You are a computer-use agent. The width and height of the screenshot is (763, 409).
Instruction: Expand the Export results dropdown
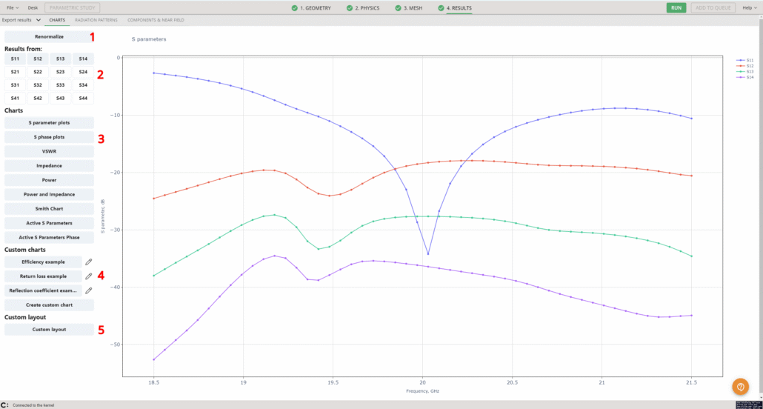[21, 20]
